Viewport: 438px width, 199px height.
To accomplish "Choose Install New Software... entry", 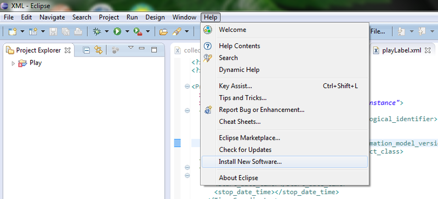I will [x=285, y=162].
